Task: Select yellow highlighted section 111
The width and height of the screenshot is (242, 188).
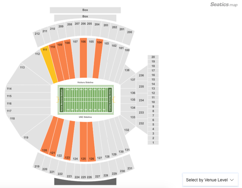Action: tap(49, 65)
